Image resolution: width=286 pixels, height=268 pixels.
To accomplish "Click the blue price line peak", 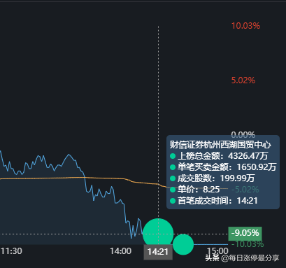I will (x=69, y=155).
